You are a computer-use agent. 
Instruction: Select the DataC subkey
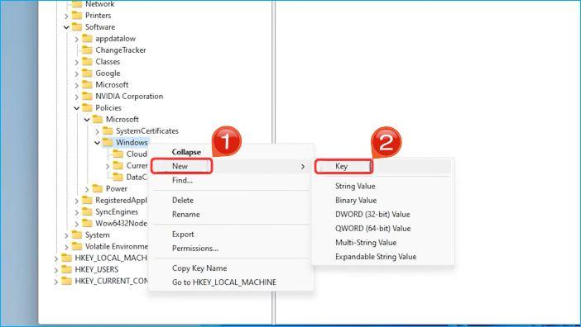[137, 177]
